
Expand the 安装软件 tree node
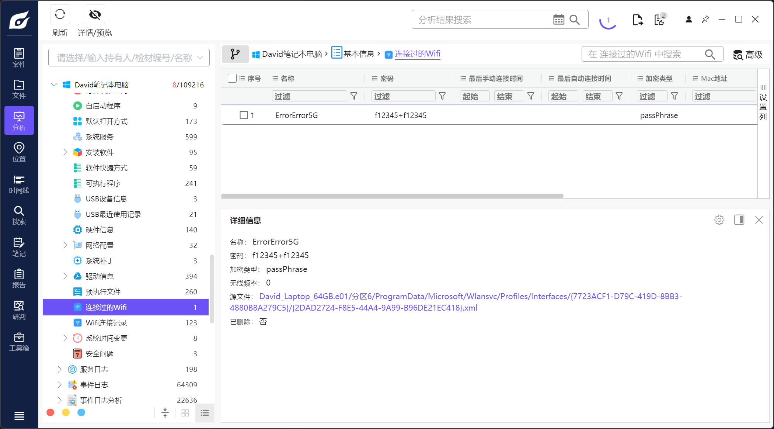(x=65, y=152)
